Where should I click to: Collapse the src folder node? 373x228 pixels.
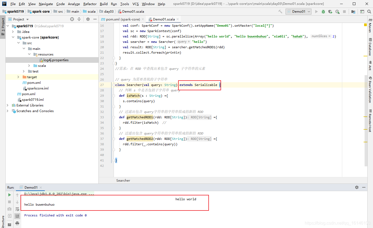pos(18,43)
